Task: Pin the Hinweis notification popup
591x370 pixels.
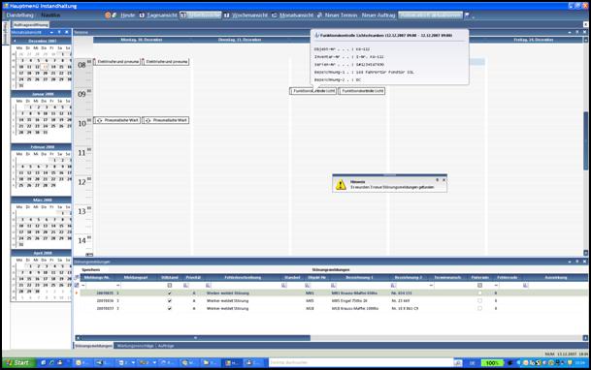Action: 438,180
